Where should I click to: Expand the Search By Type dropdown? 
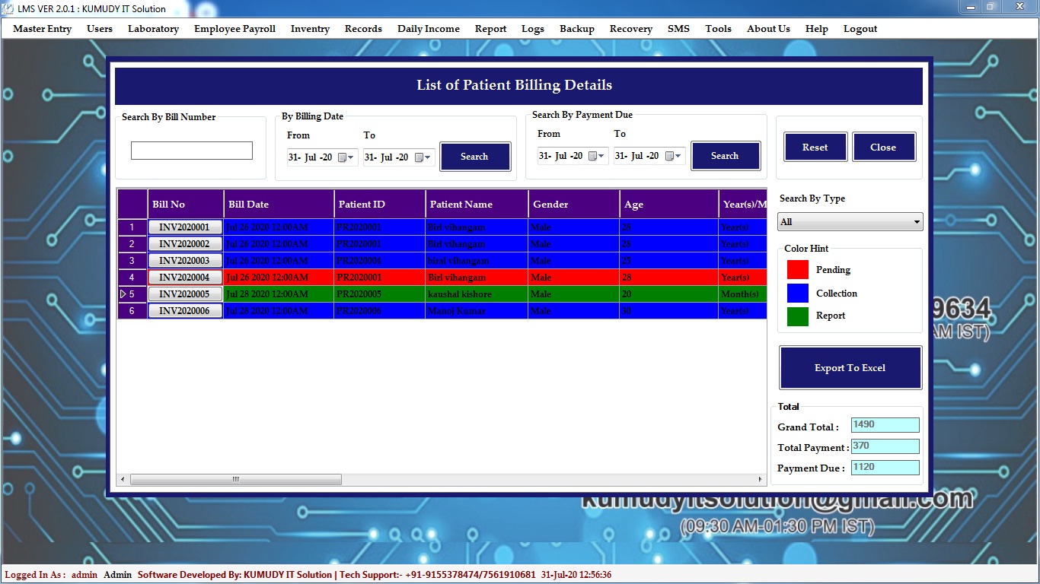click(x=916, y=222)
